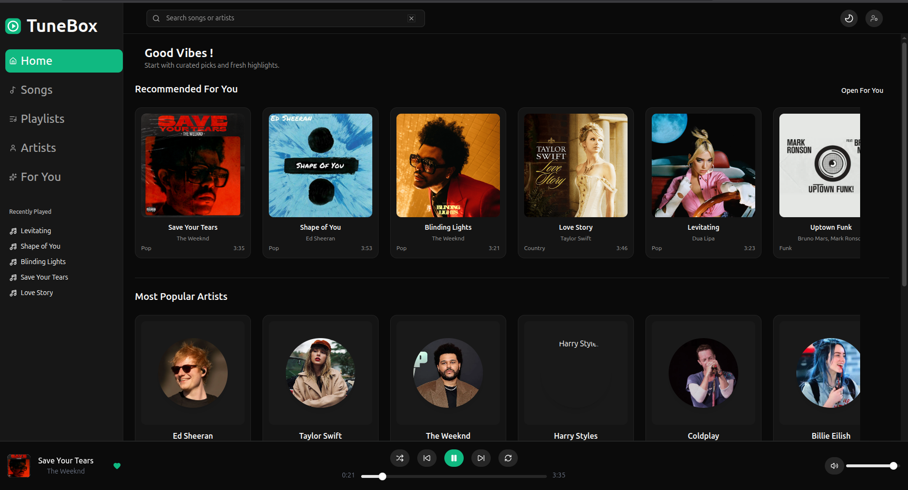Viewport: 908px width, 490px height.
Task: Click the TuneBox logo icon
Action: 13,26
